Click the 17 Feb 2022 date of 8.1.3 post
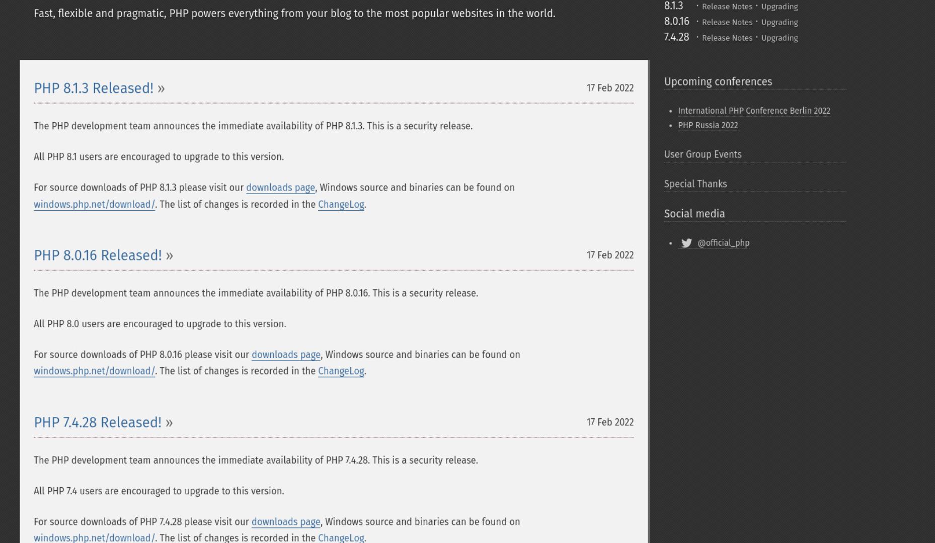 tap(610, 88)
